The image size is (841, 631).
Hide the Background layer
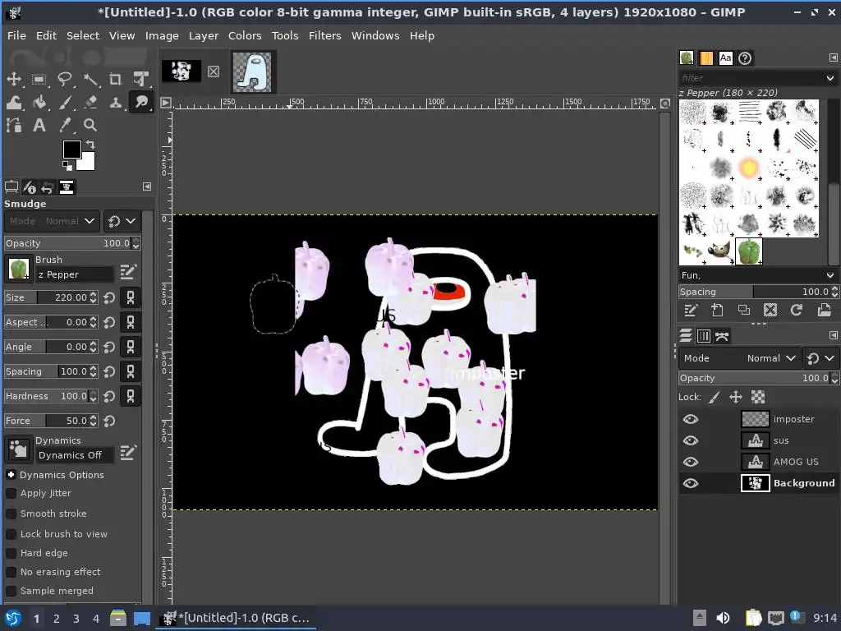pos(690,483)
